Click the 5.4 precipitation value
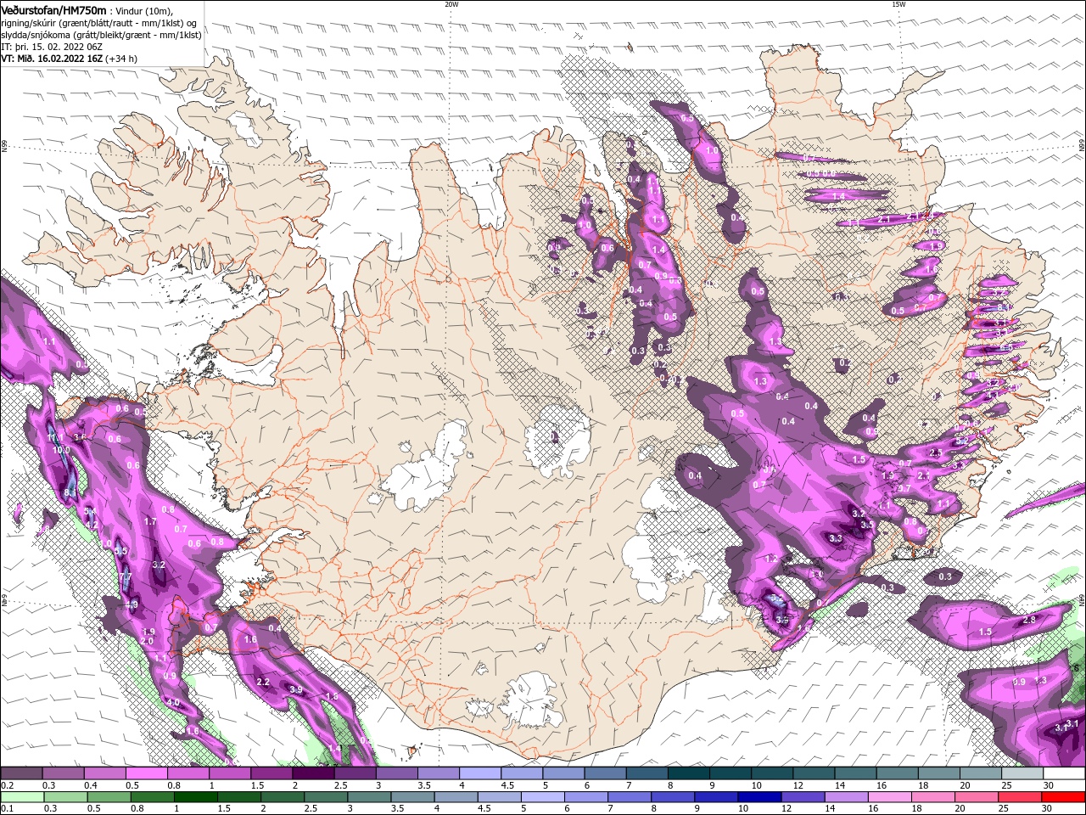 pyautogui.click(x=90, y=511)
